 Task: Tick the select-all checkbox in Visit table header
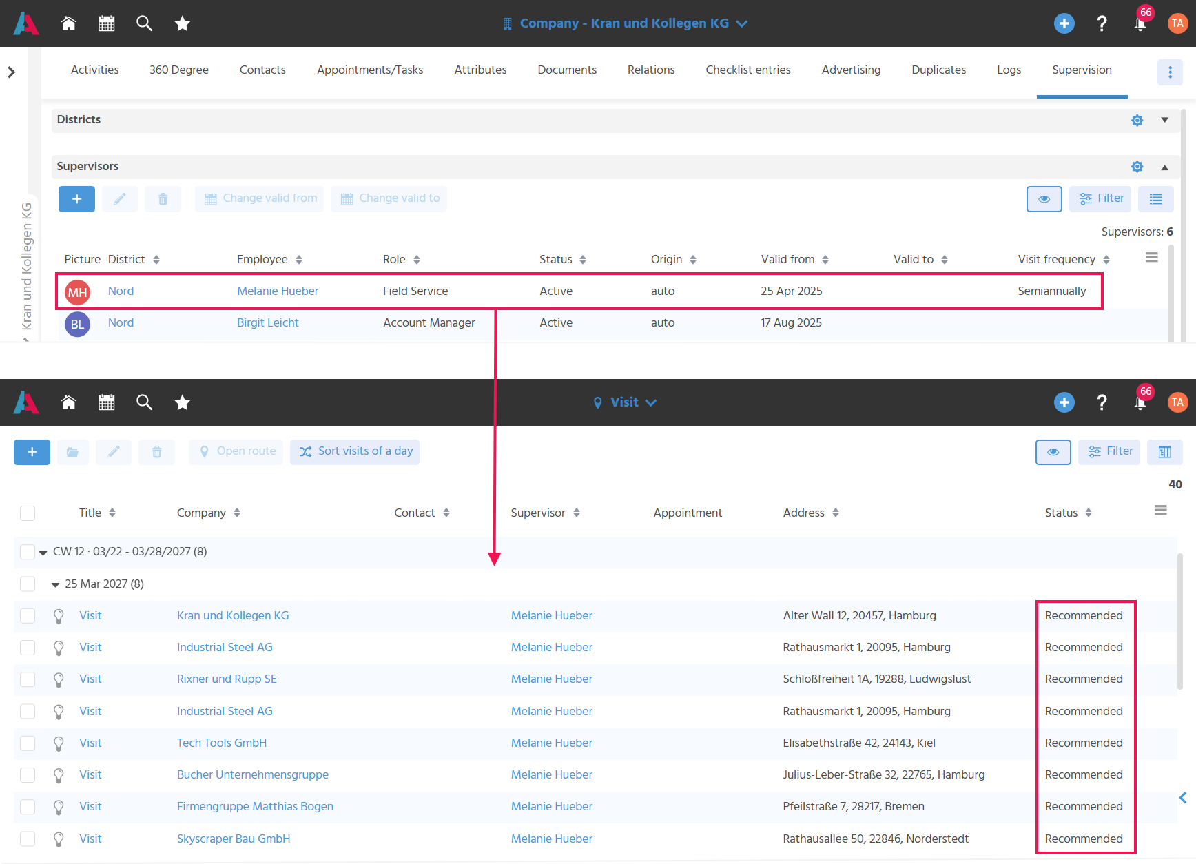click(28, 513)
